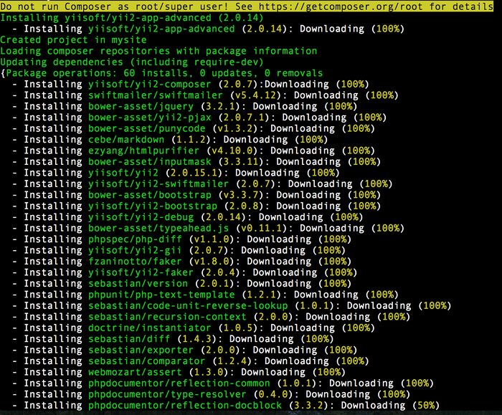Click version v4.10.0 of htmlpurifier
This screenshot has height=415, width=502.
[x=233, y=151]
